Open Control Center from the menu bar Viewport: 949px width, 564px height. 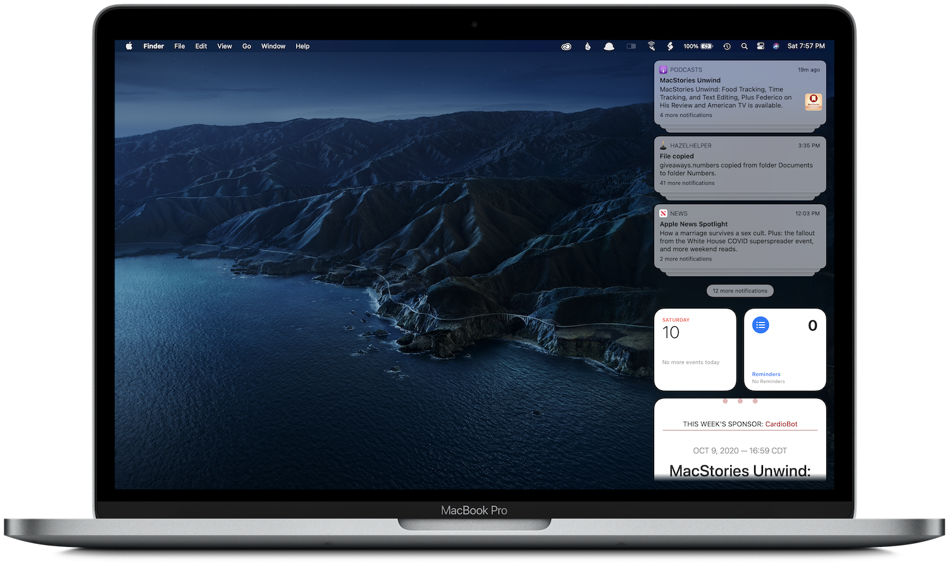pyautogui.click(x=760, y=46)
